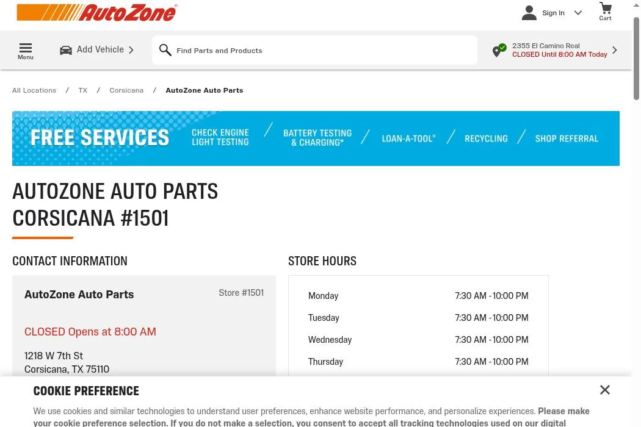Click the Thursday hours row

(418, 362)
